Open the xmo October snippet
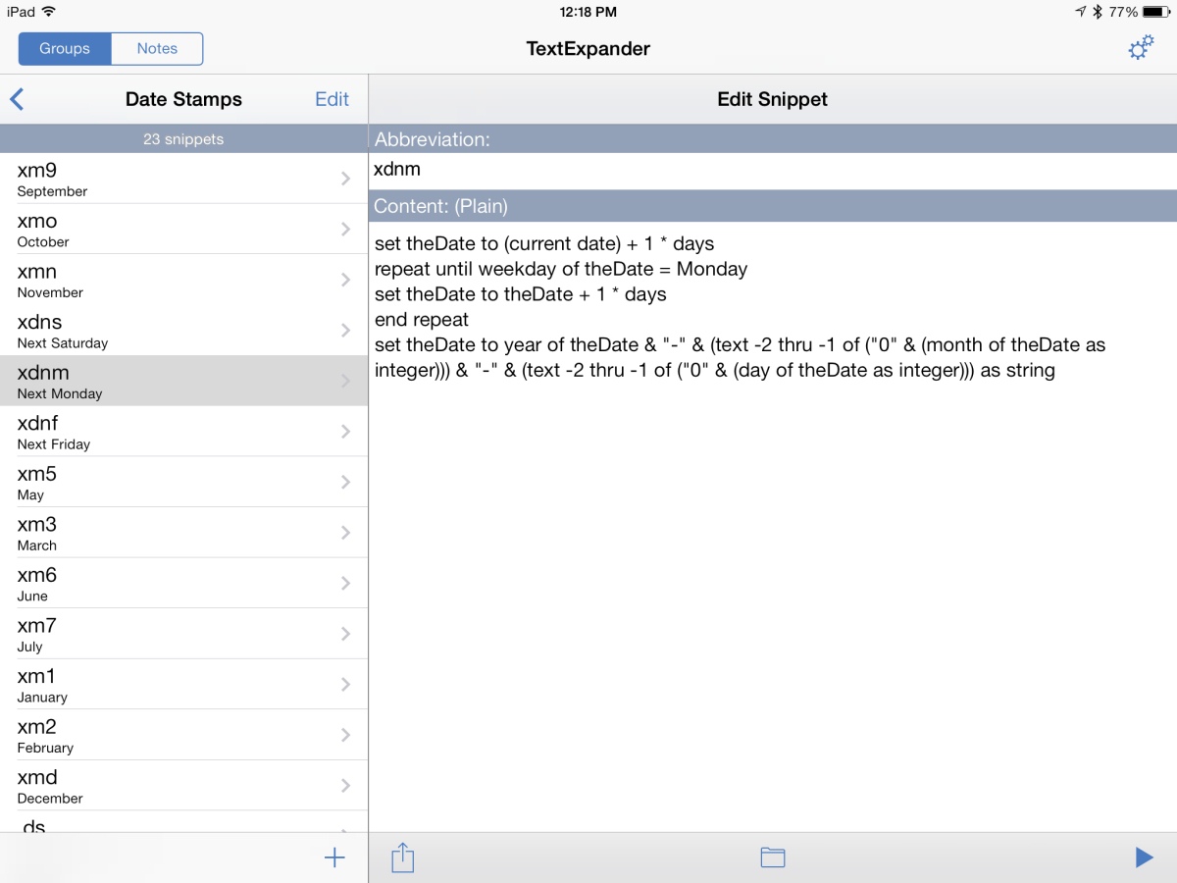This screenshot has height=883, width=1177. point(184,230)
